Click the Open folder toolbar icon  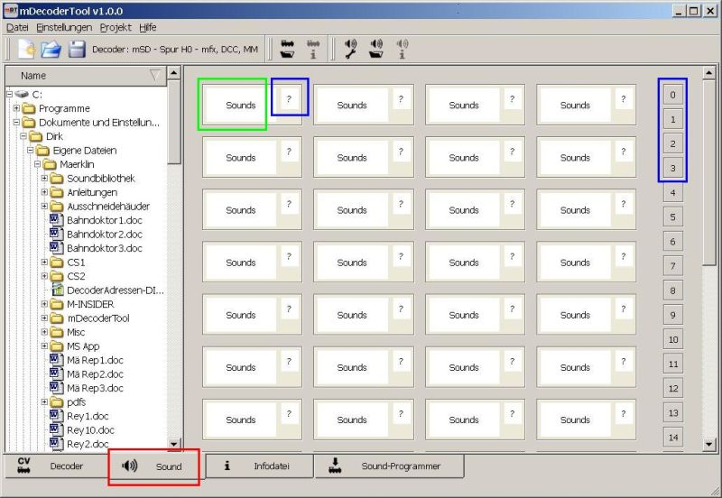[51, 49]
